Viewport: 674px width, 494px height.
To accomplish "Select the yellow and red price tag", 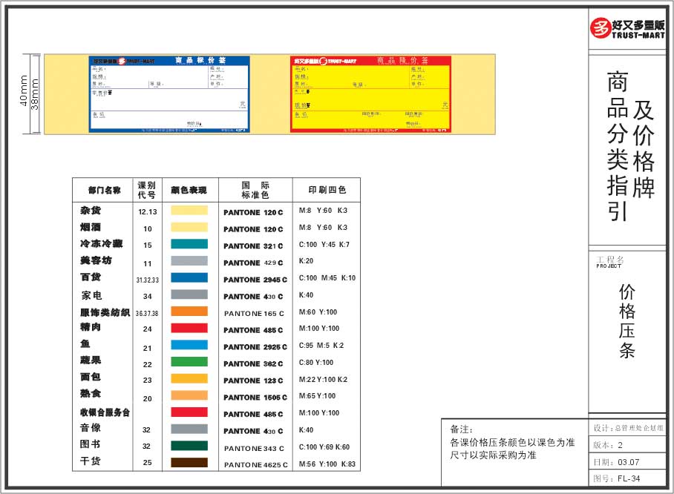I will click(x=370, y=94).
